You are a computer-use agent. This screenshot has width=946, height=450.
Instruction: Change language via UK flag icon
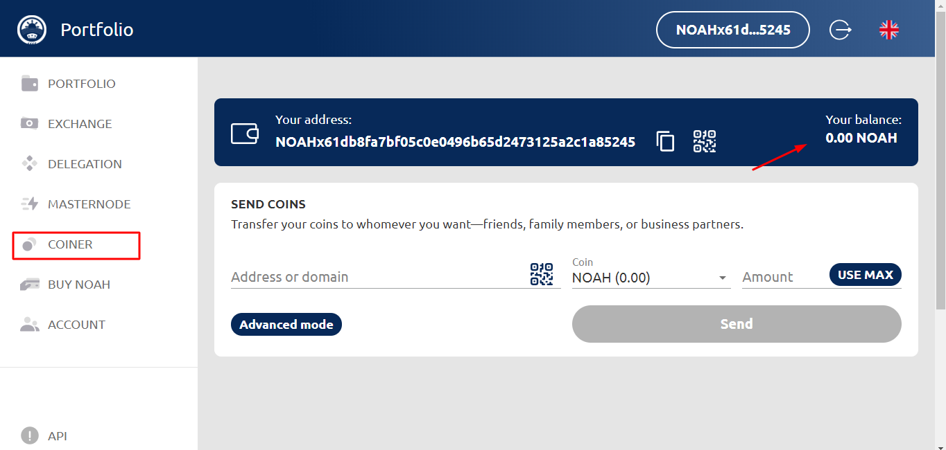(888, 30)
